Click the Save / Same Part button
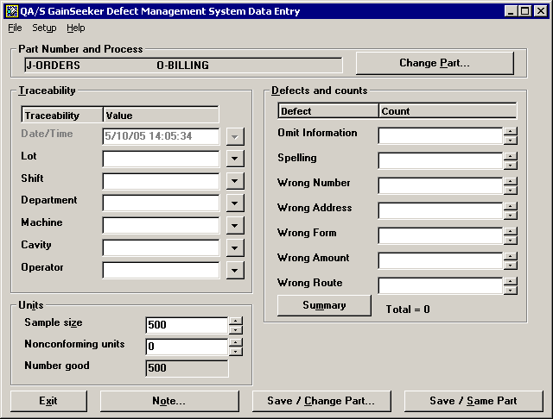 474,401
